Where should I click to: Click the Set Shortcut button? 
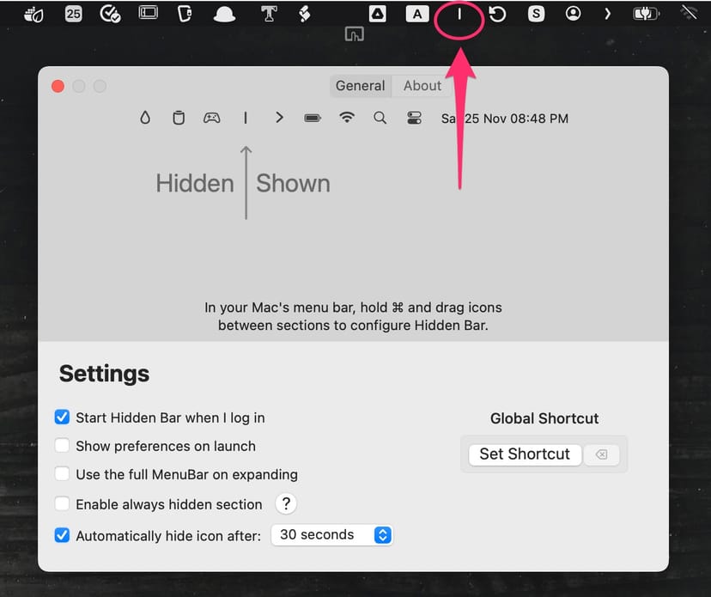coord(525,454)
